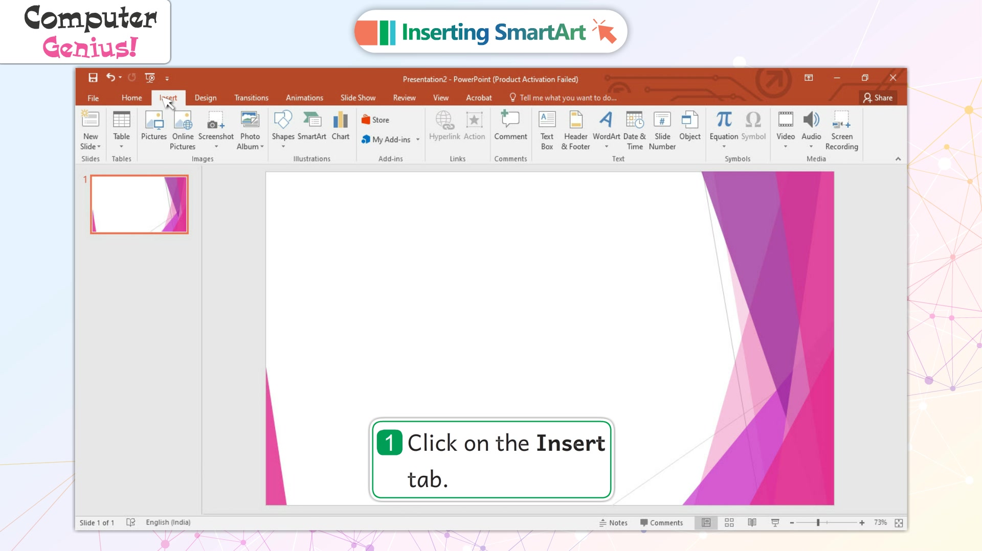The image size is (982, 551).
Task: Click the zoom slider handle
Action: tap(818, 522)
